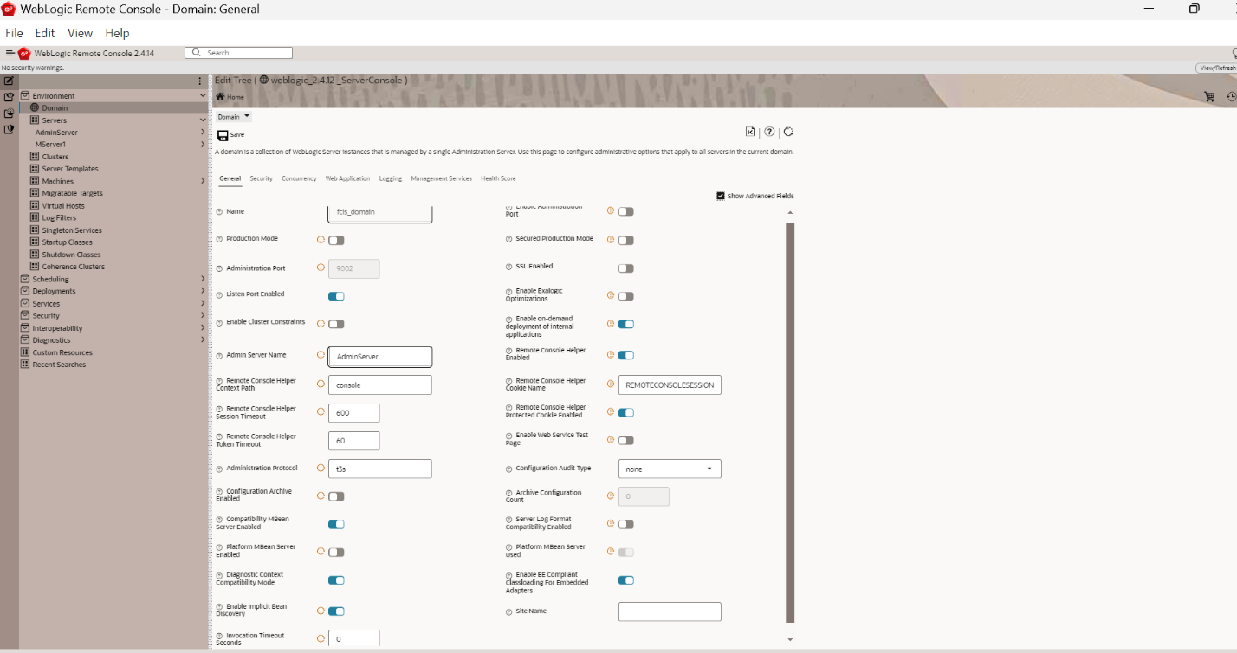Click the Remote Console Helper Context Path field

379,385
